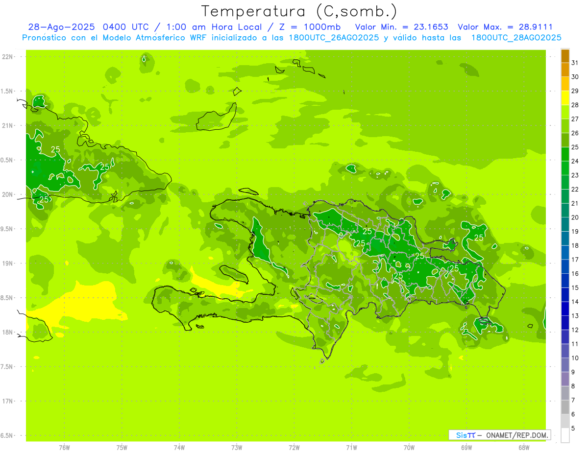The image size is (588, 454).
Task: Click the "22N" latitude label
Action: (x=8, y=57)
